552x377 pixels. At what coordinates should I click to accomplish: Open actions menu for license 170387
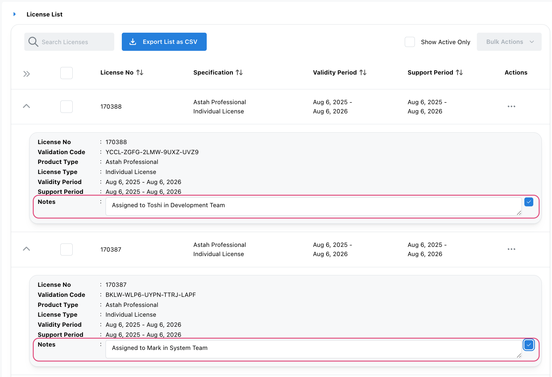point(511,249)
